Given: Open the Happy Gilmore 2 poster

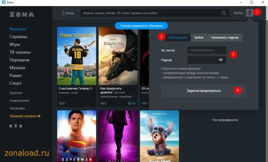Looking at the screenshot, I should (x=76, y=56).
